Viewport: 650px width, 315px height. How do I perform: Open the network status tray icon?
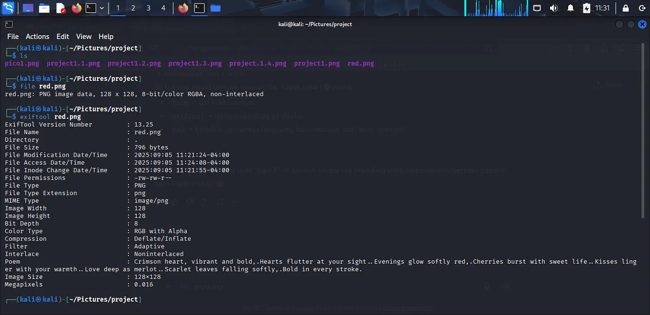click(537, 8)
